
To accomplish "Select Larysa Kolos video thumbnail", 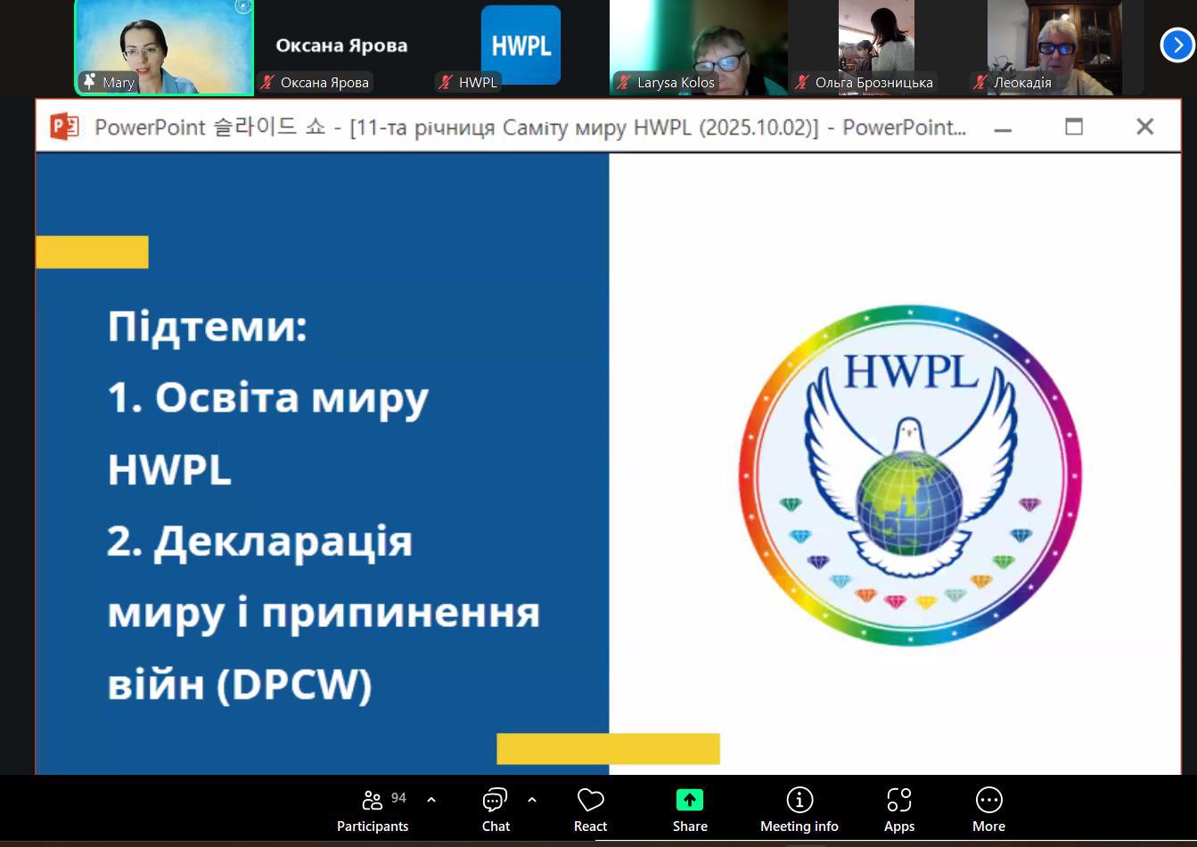I will [698, 45].
